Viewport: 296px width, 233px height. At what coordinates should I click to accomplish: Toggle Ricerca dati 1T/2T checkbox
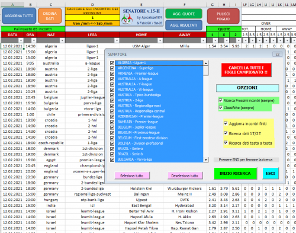point(226,133)
